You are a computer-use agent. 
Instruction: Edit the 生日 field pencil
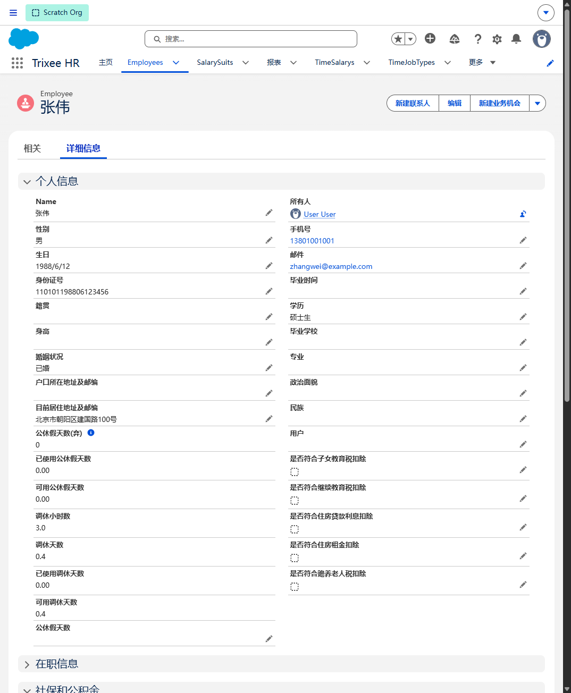pyautogui.click(x=269, y=266)
